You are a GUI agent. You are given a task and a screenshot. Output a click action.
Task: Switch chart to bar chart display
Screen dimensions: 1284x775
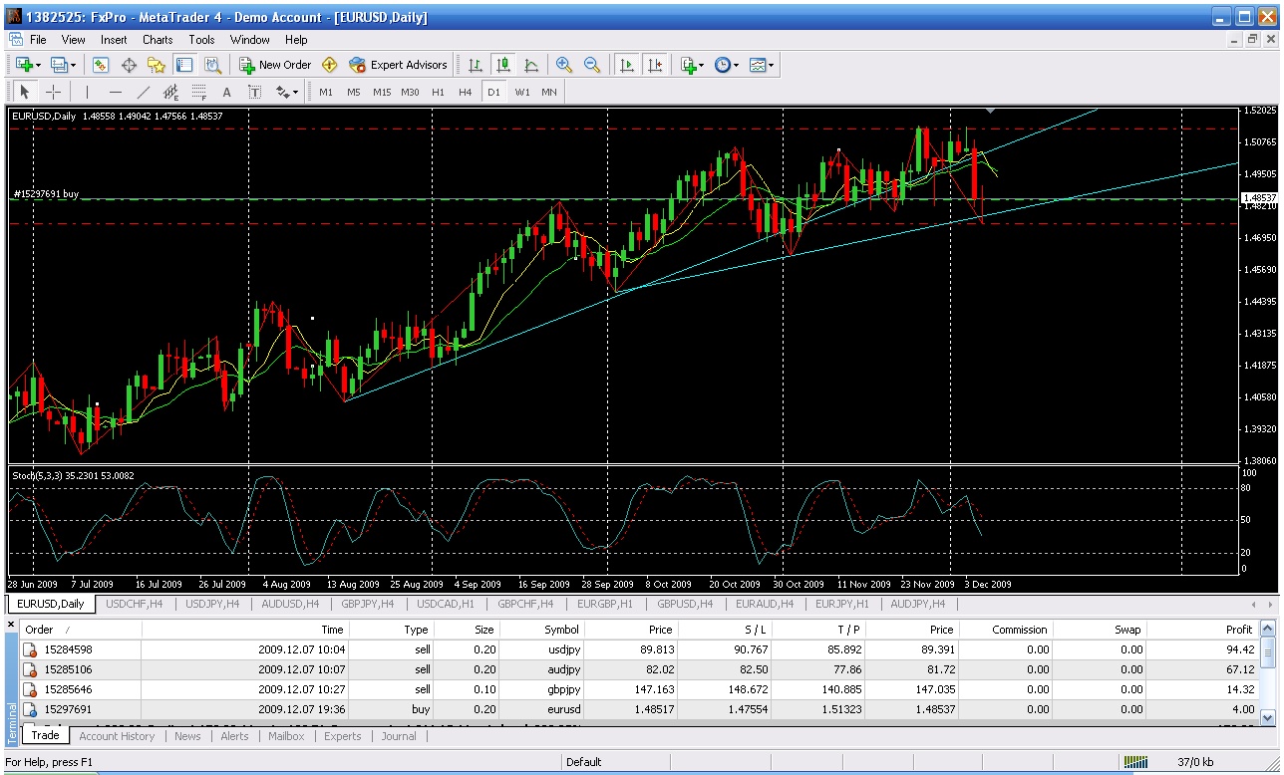pyautogui.click(x=476, y=65)
